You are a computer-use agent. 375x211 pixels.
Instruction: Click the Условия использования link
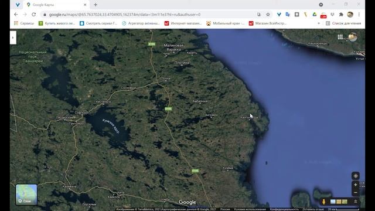point(250,209)
